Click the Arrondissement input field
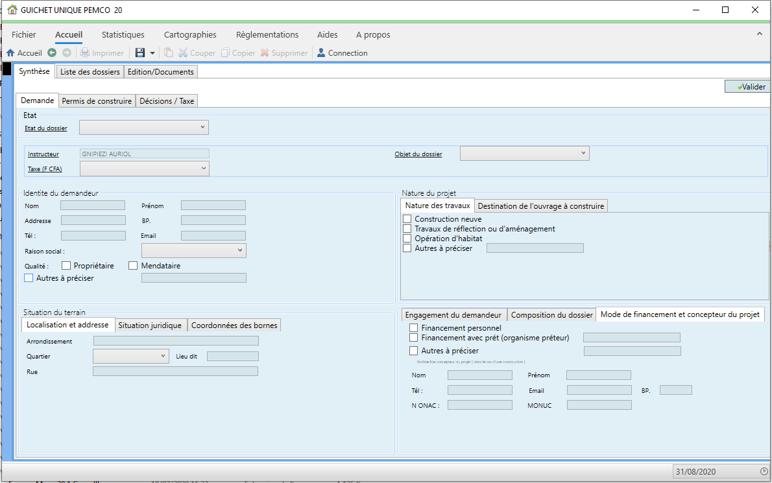 pyautogui.click(x=176, y=341)
